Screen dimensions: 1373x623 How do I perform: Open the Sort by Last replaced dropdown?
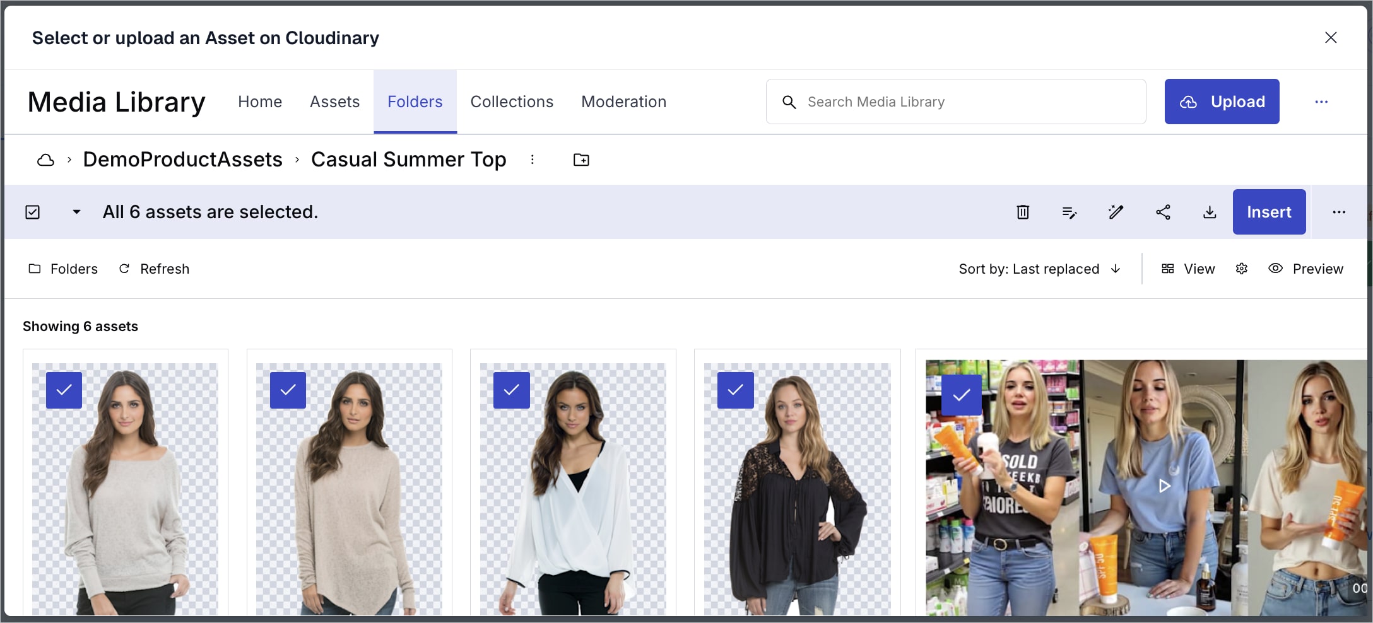pos(1039,269)
